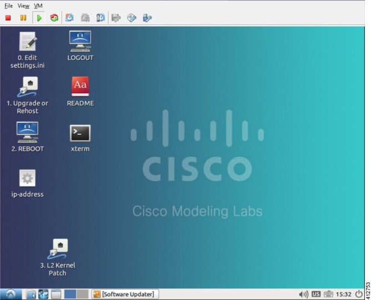Click the floppy drive toolbar icon
Image resolution: width=371 pixels, height=300 pixels.
tap(116, 18)
